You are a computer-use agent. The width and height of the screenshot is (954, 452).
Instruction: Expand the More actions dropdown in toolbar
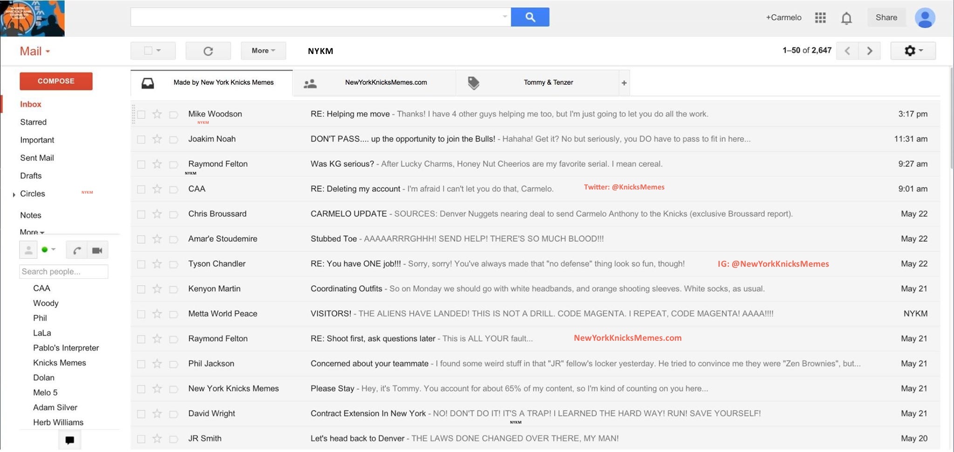(263, 51)
